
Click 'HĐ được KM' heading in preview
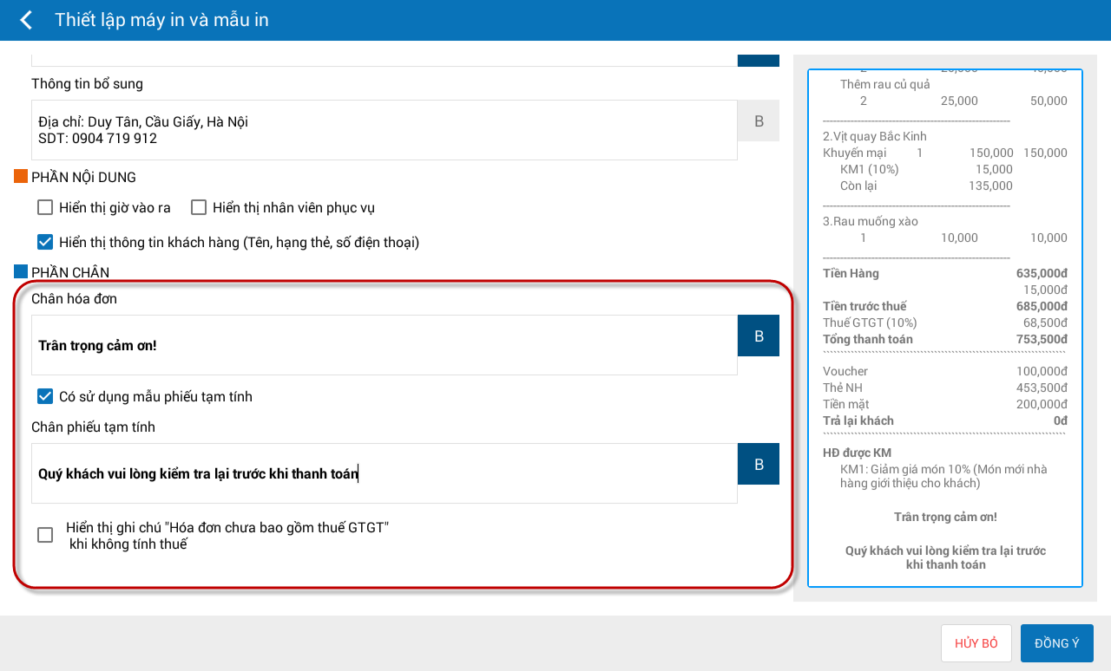pyautogui.click(x=858, y=453)
